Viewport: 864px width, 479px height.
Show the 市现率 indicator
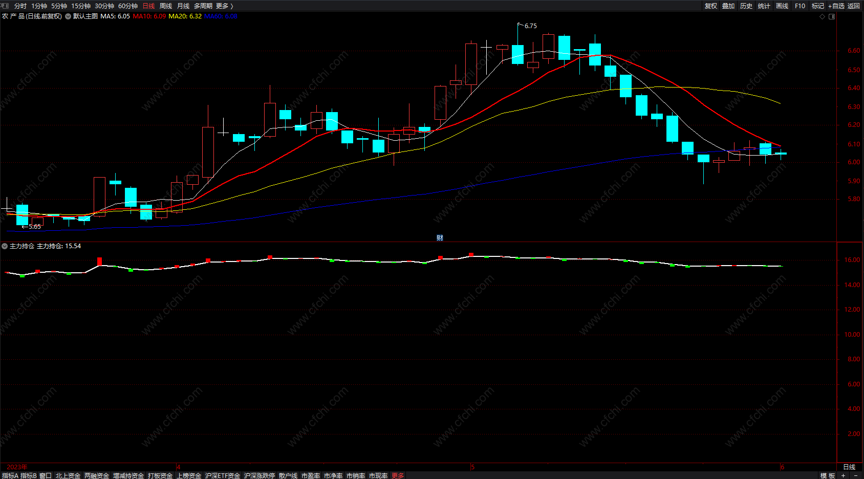tap(378, 475)
